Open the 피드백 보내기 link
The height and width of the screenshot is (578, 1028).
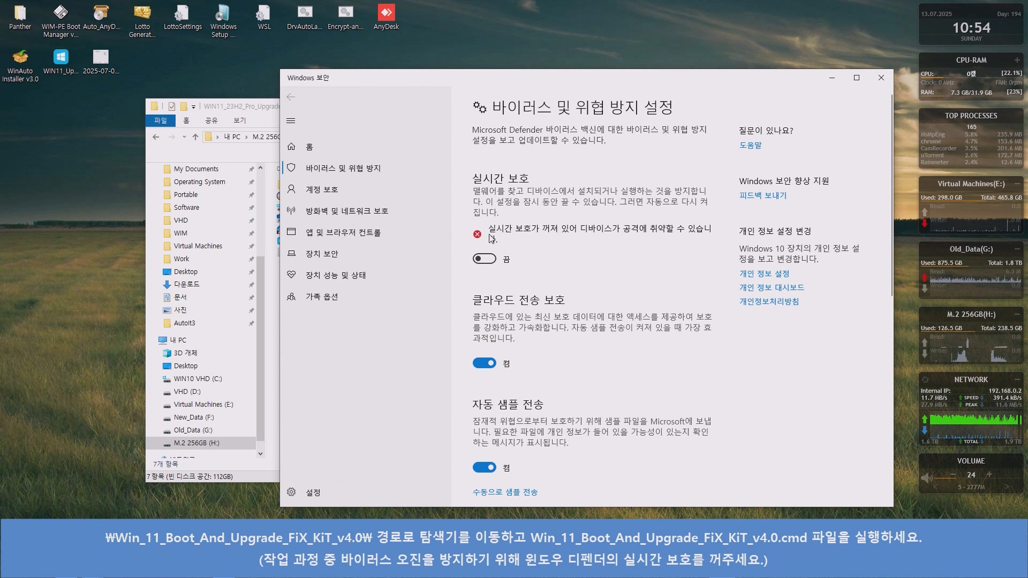click(x=762, y=195)
